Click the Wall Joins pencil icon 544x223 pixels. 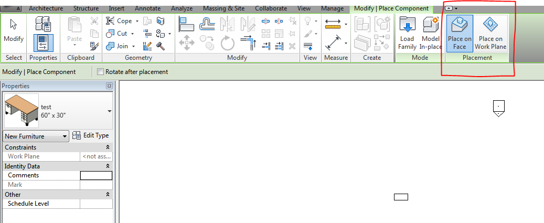pyautogui.click(x=147, y=46)
